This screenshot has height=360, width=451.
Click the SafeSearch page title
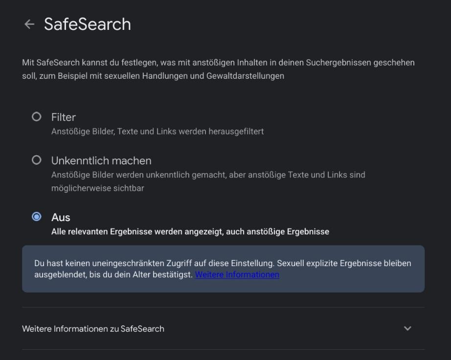pos(88,24)
